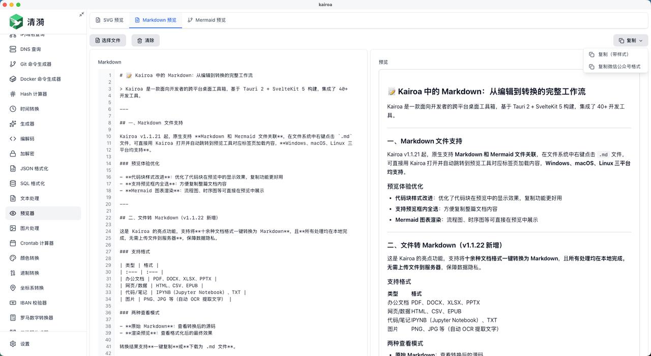Screen dimensions: 651x356
Task: Collapse the sidebar with arrows icon
Action: (81, 14)
